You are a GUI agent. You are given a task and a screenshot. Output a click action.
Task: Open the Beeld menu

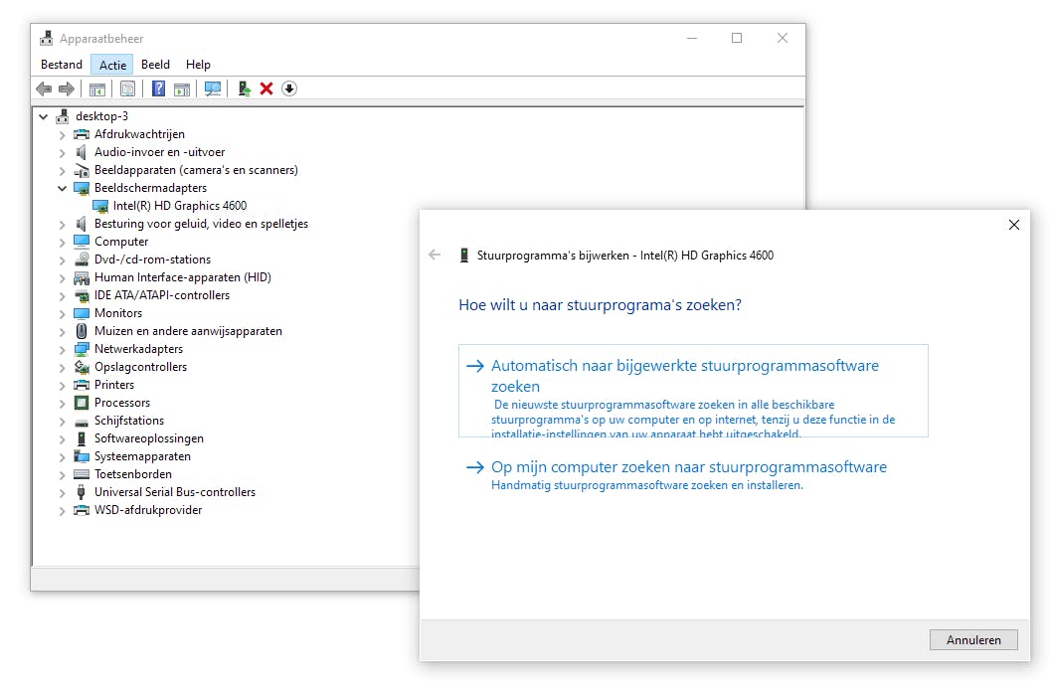(x=155, y=65)
